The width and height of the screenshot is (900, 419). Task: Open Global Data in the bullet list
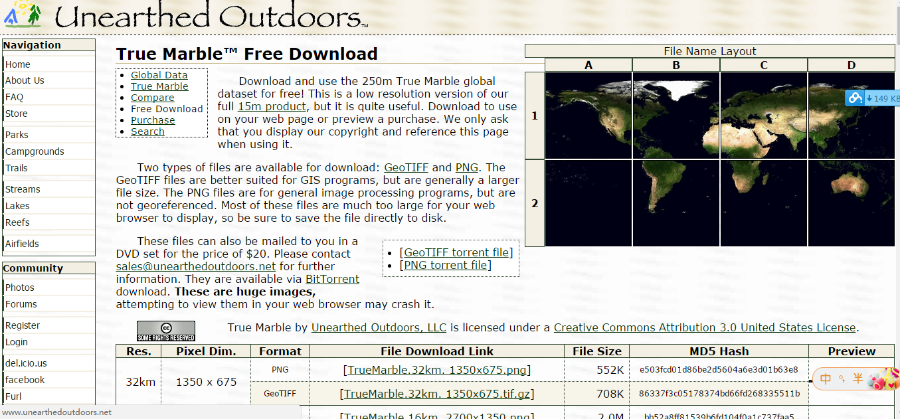[x=159, y=75]
